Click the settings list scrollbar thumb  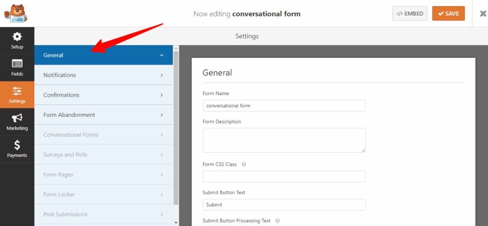pyautogui.click(x=176, y=128)
